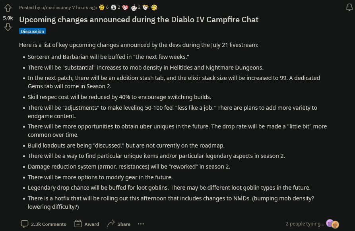This screenshot has height=231, width=355.
Task: Downvote the post below the 5.0k score
Action: 8,27
